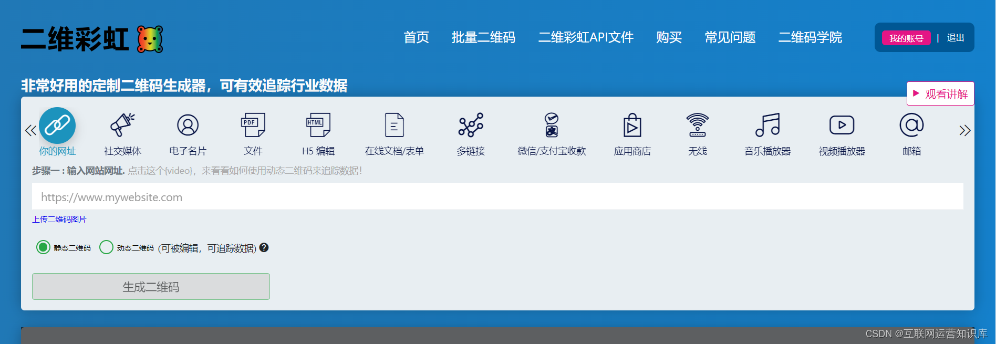Choose the 音乐播放器 music note icon

pyautogui.click(x=767, y=125)
